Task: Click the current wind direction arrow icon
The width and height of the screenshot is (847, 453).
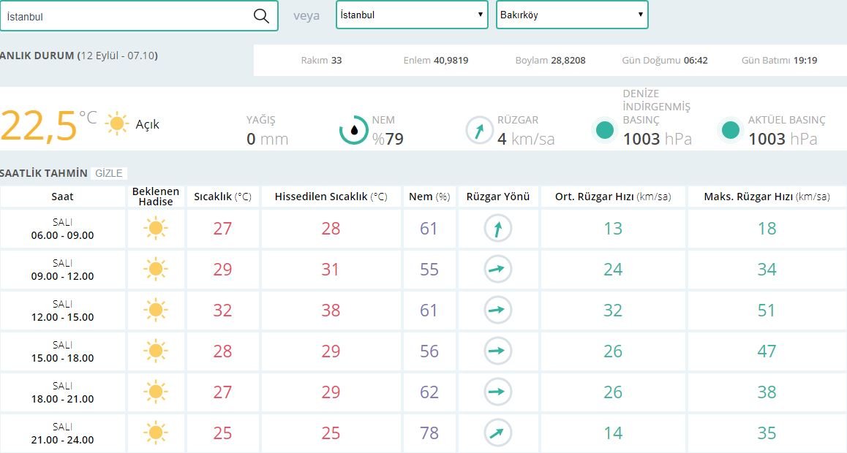Action: pos(480,131)
